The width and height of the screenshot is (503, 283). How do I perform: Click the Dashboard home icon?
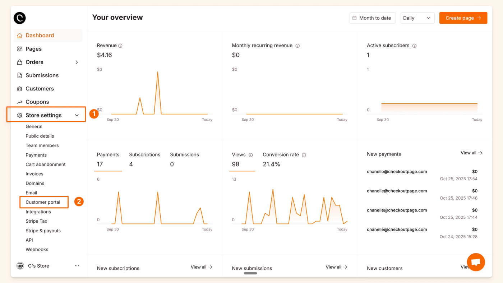(x=20, y=36)
